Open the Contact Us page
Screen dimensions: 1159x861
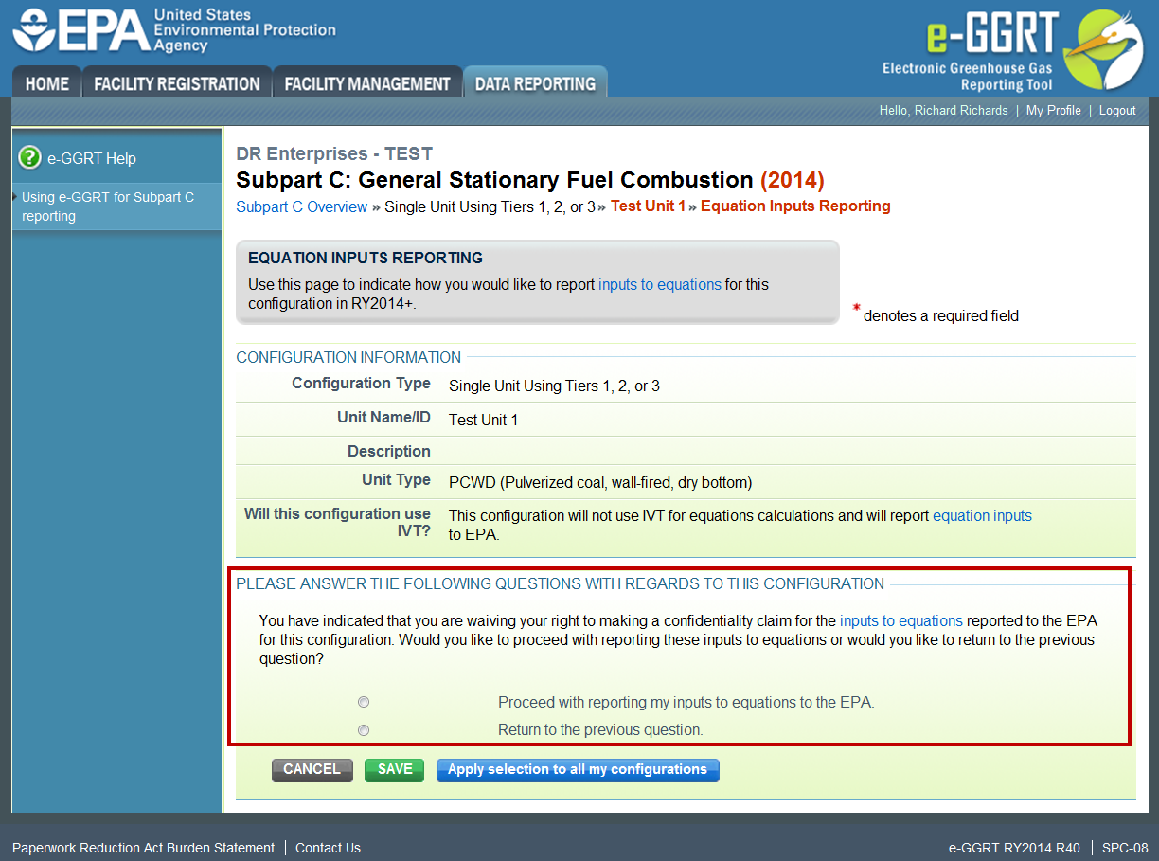(328, 848)
